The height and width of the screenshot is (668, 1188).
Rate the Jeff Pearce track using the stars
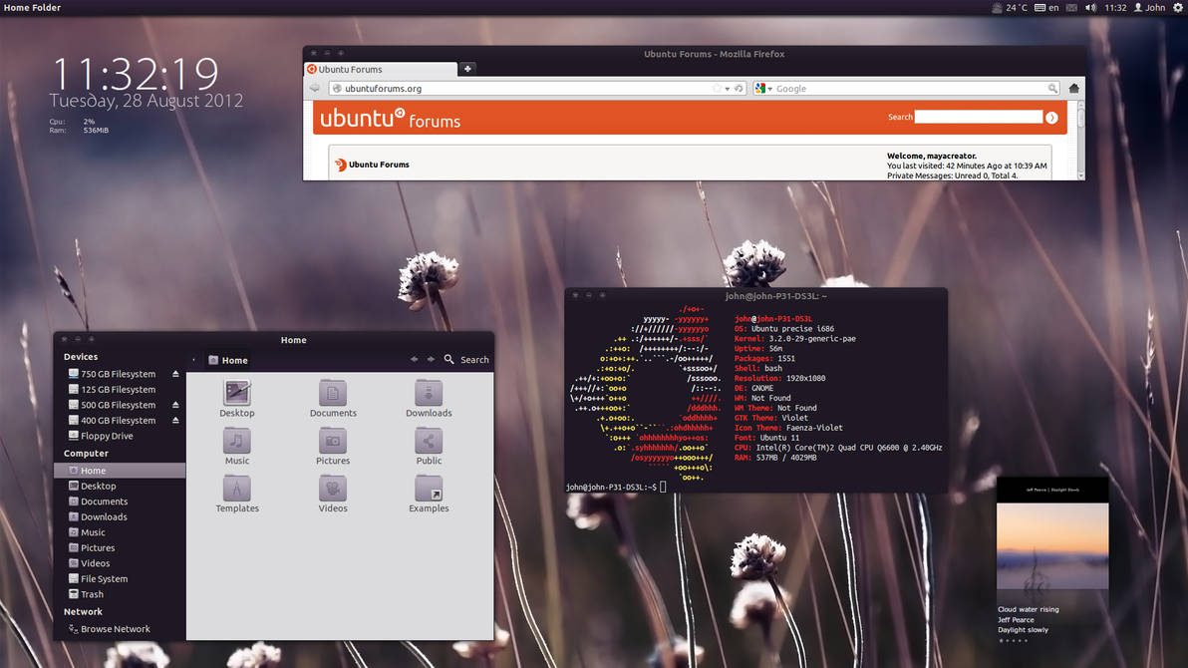[x=1012, y=640]
